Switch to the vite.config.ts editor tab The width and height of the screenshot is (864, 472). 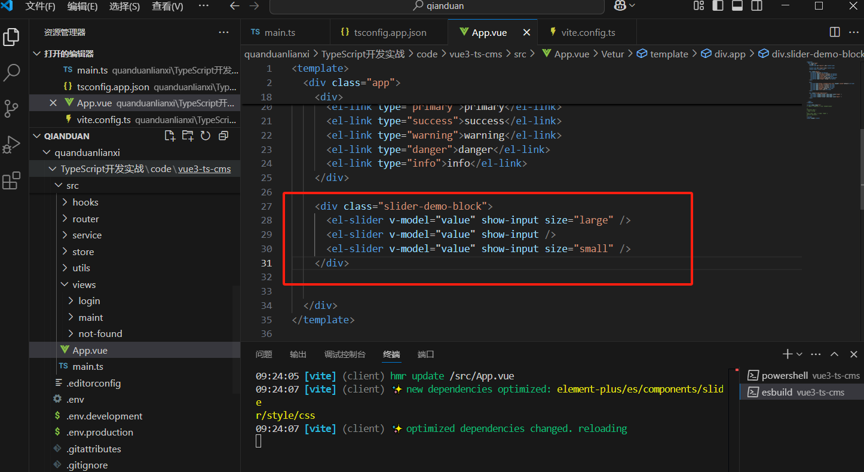[587, 32]
